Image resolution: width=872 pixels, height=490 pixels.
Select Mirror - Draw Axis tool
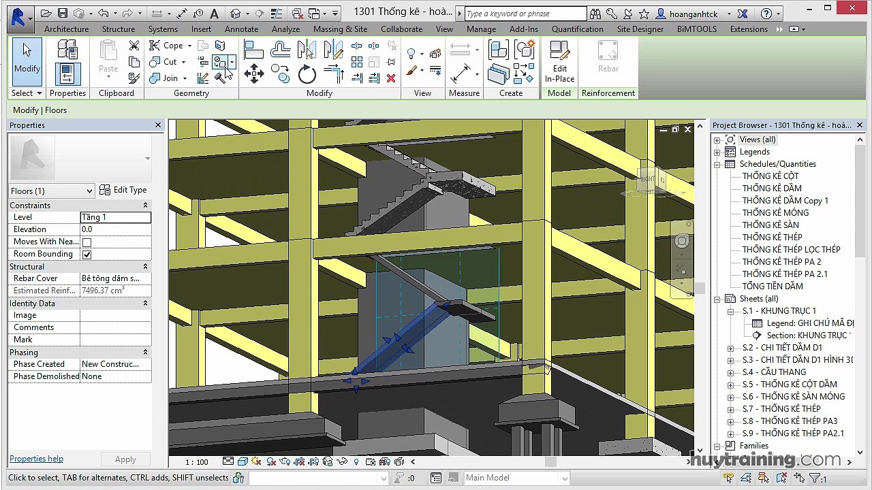(x=333, y=50)
